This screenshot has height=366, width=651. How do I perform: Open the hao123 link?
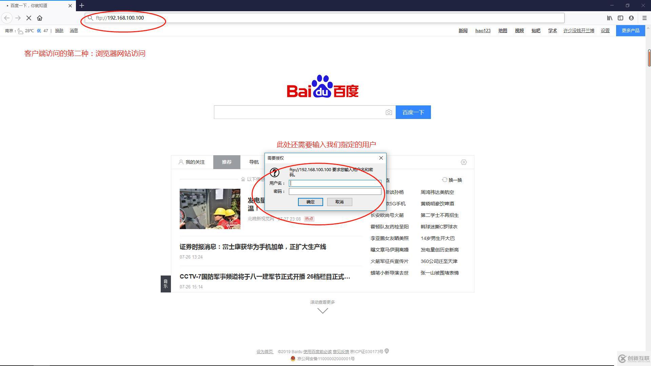pos(483,30)
